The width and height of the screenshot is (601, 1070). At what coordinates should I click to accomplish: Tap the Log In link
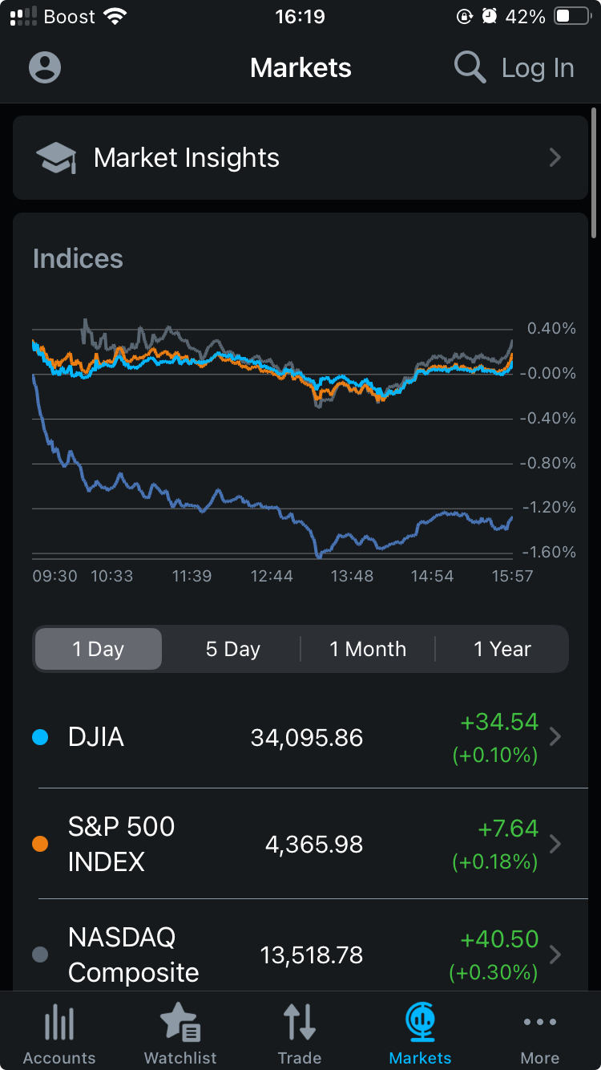(538, 68)
